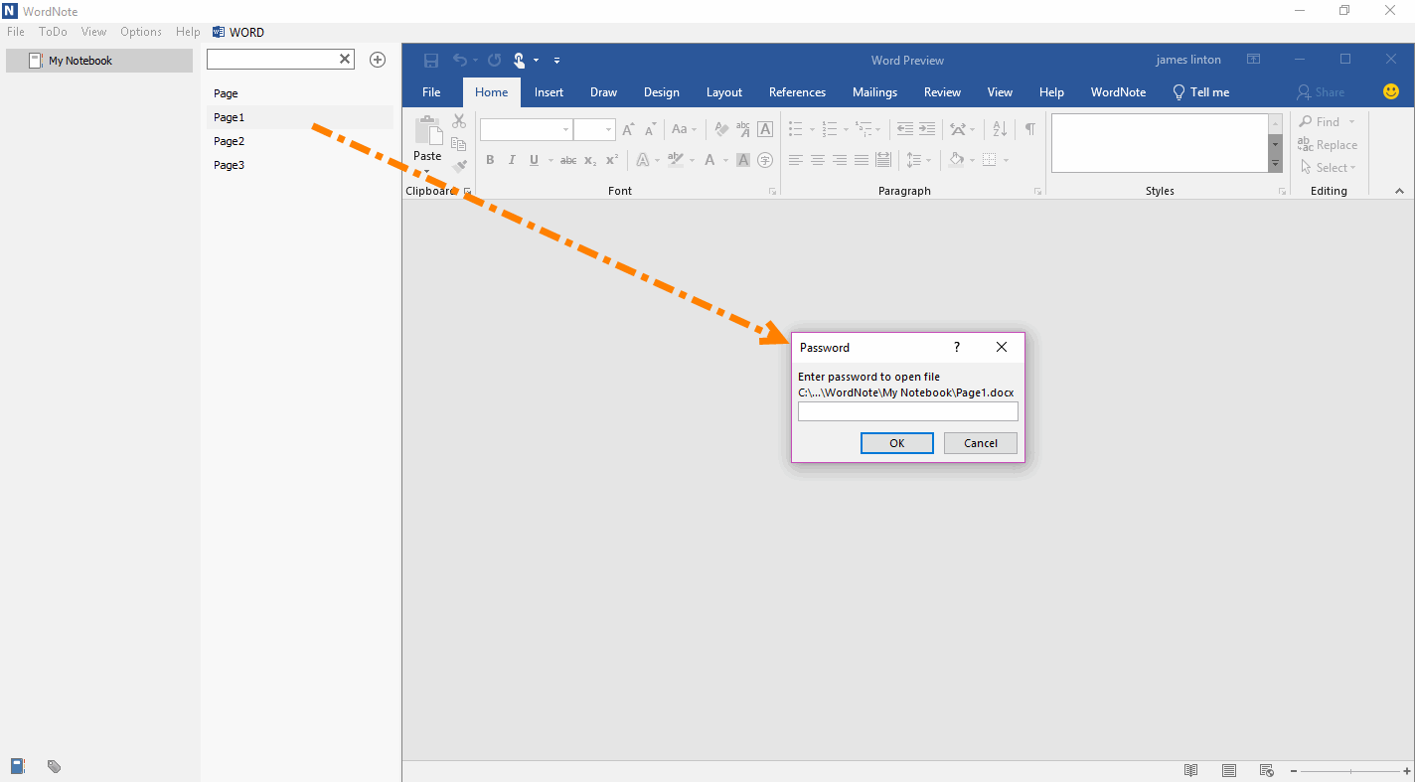The image size is (1415, 782).
Task: Click the Copy icon in Clipboard group
Action: pyautogui.click(x=459, y=144)
